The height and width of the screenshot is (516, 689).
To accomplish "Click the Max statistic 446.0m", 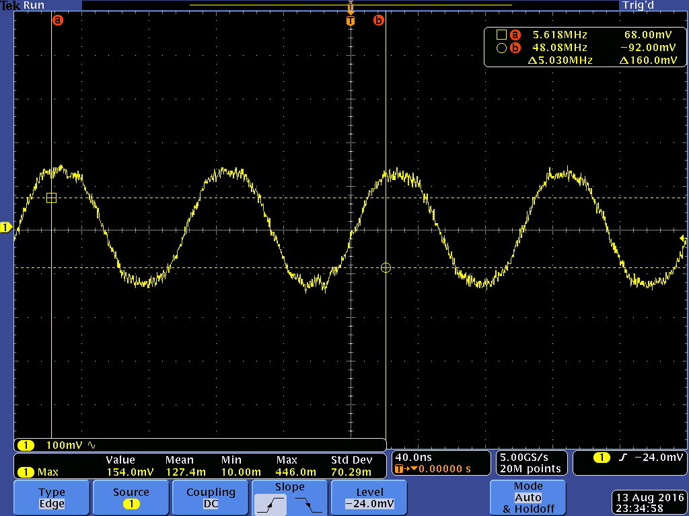I will pos(296,472).
